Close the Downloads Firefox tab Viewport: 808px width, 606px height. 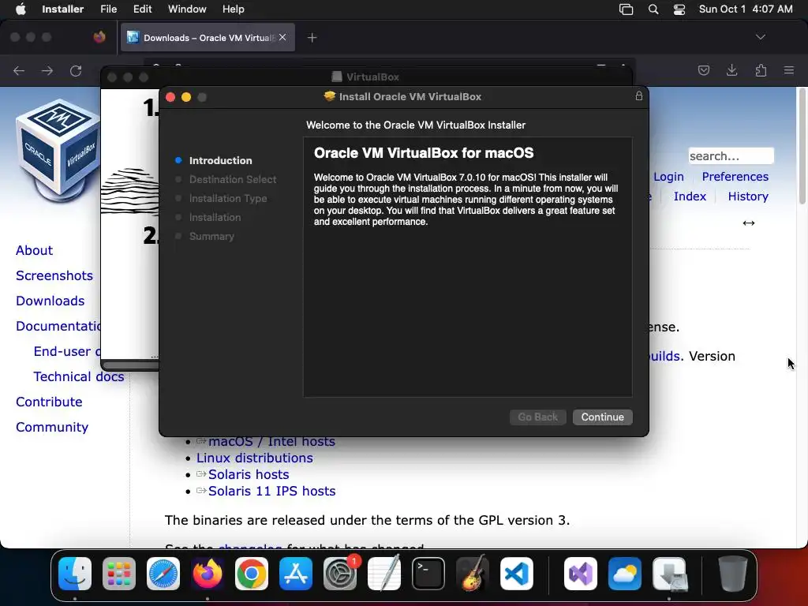click(282, 37)
